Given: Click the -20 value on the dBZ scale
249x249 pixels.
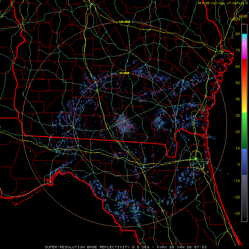Looking at the screenshot, I should (x=237, y=197).
